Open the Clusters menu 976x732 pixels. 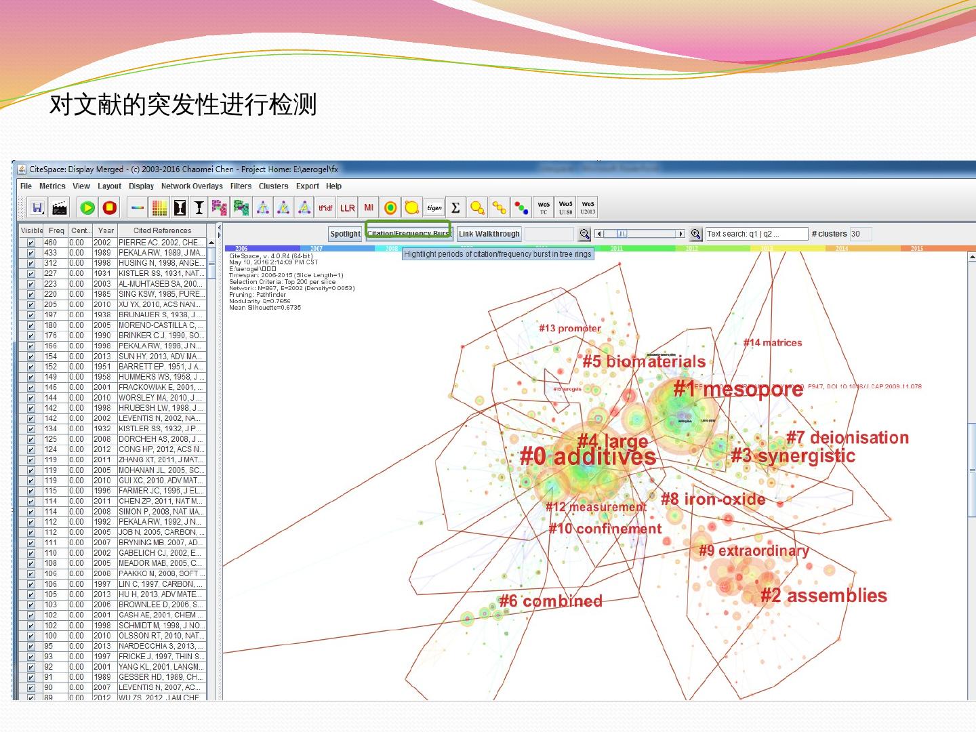click(273, 186)
